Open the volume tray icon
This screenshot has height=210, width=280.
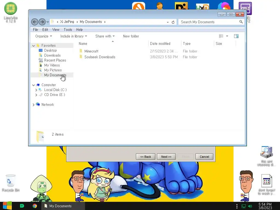pyautogui.click(x=250, y=206)
